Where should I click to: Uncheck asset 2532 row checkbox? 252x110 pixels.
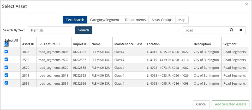[x=6, y=59]
